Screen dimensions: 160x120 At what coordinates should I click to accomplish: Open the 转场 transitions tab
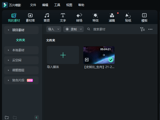coord(79,18)
